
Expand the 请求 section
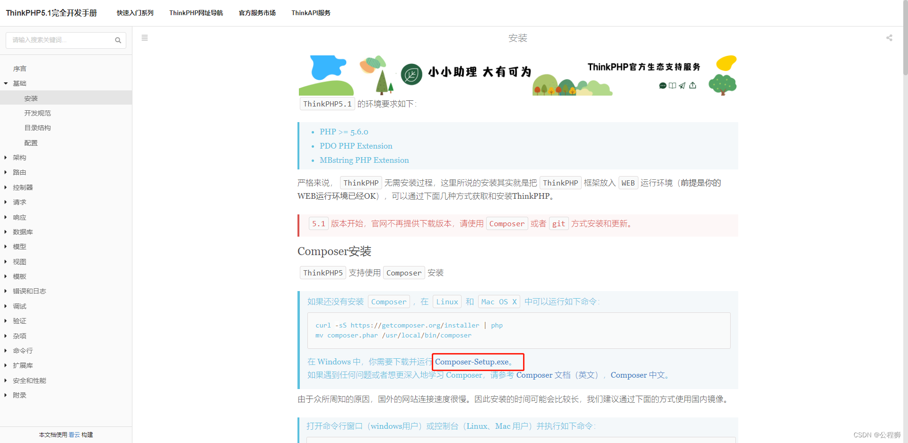[x=6, y=202]
